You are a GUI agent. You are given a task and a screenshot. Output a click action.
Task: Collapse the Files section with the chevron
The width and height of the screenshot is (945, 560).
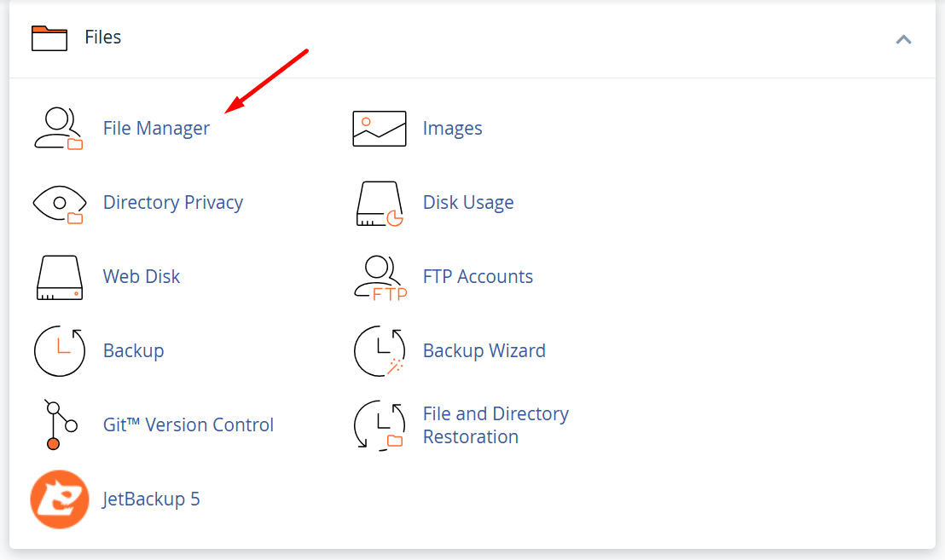tap(903, 39)
